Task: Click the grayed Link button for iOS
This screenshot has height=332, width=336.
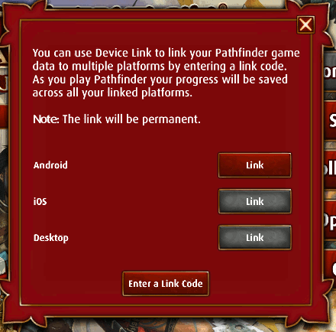Action: 254,201
